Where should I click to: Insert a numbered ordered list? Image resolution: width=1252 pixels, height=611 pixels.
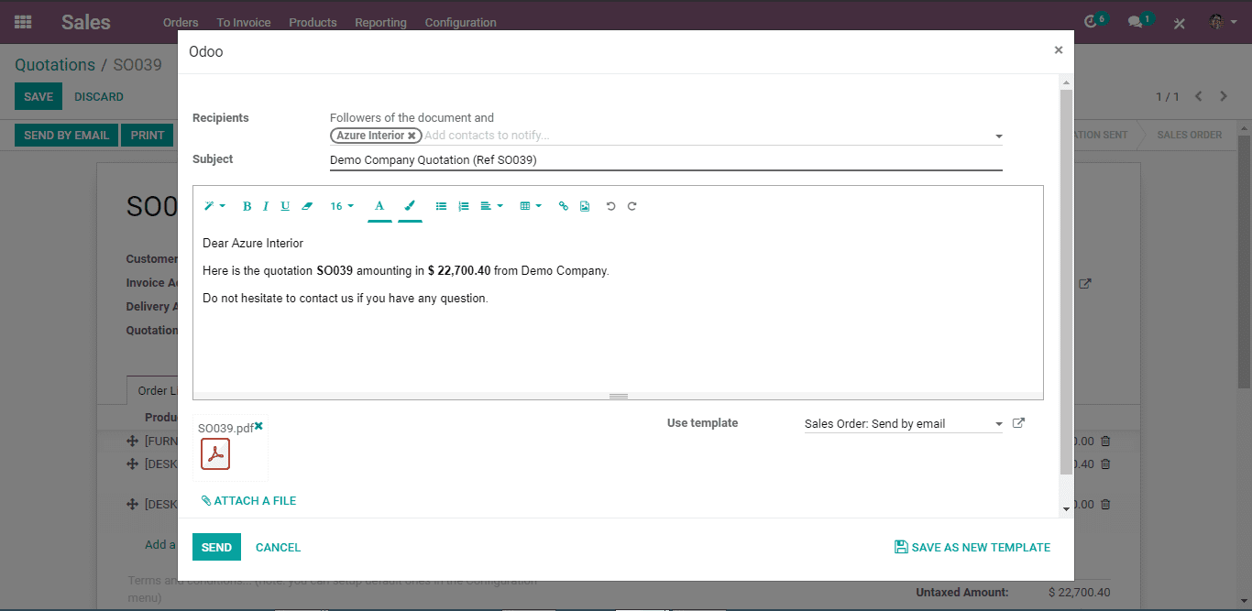464,206
